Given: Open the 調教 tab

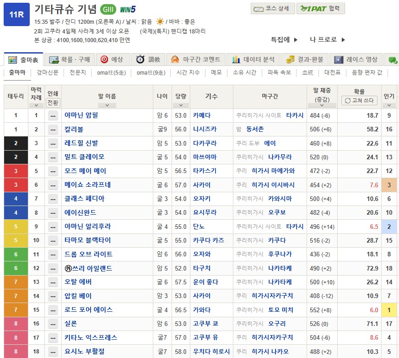Looking at the screenshot, I should (148, 60).
